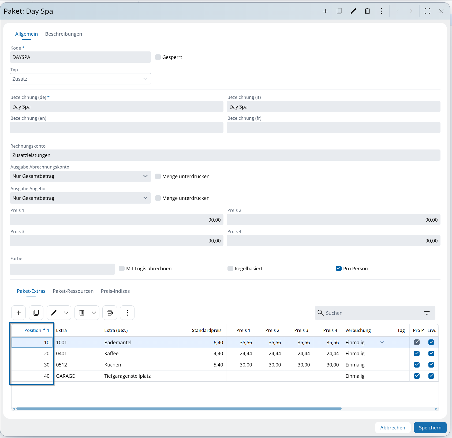452x438 pixels.
Task: Expand the Verbuchung dropdown for Bademantel
Action: click(x=382, y=342)
